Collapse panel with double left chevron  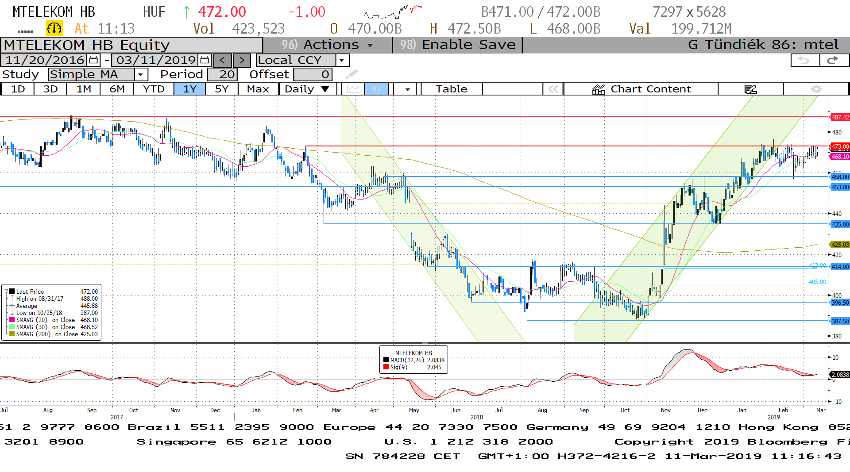click(553, 89)
